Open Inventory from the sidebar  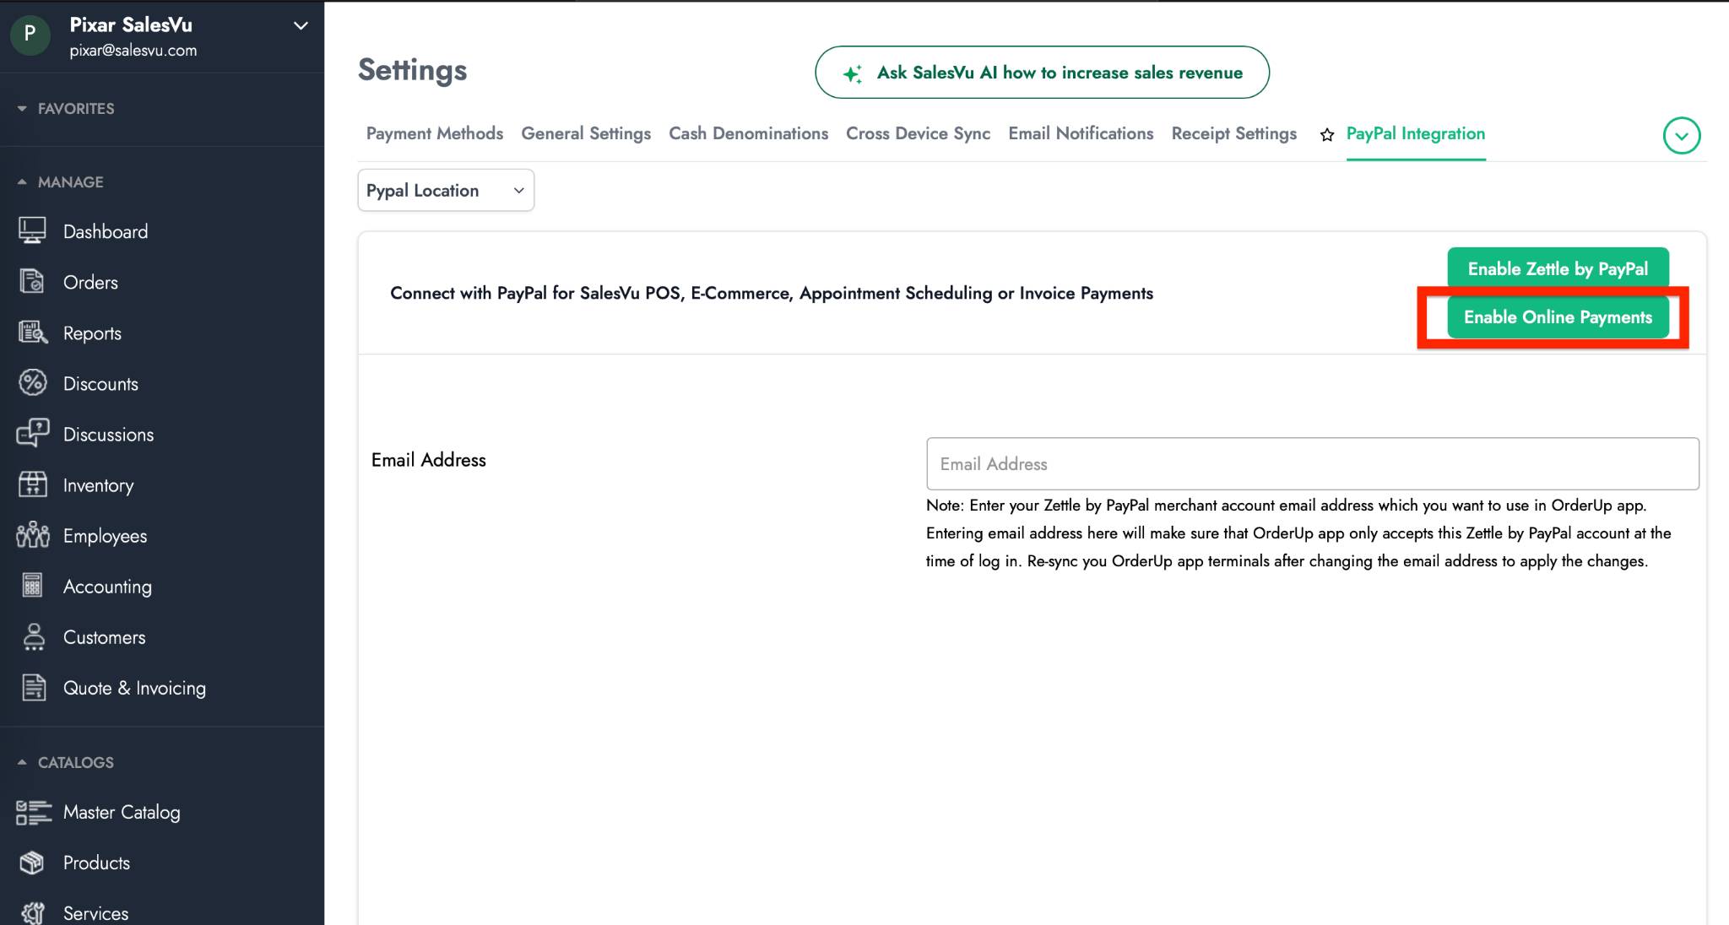pyautogui.click(x=98, y=485)
